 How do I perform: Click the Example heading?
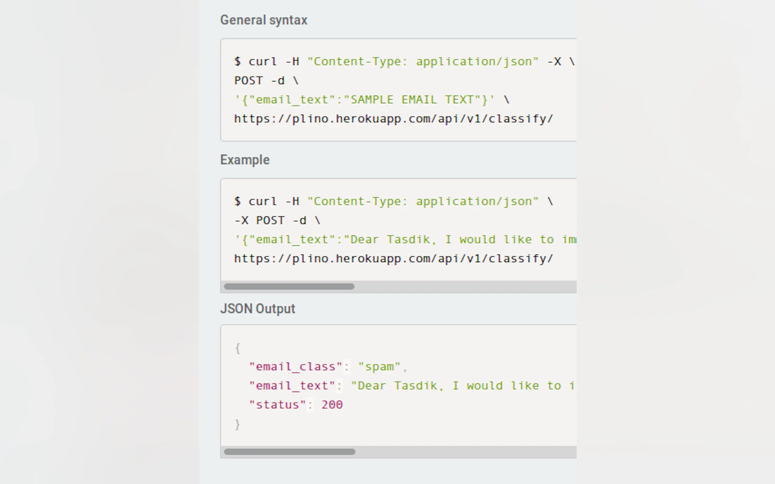pyautogui.click(x=245, y=160)
